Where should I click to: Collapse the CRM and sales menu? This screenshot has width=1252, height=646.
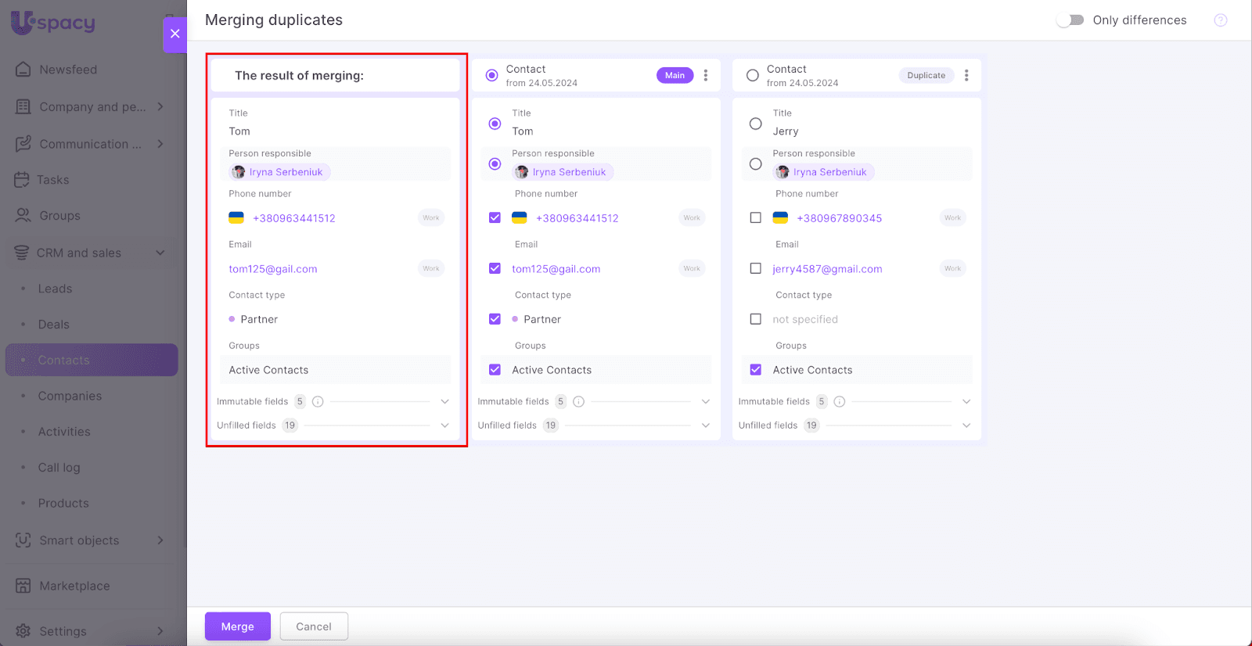tap(160, 253)
